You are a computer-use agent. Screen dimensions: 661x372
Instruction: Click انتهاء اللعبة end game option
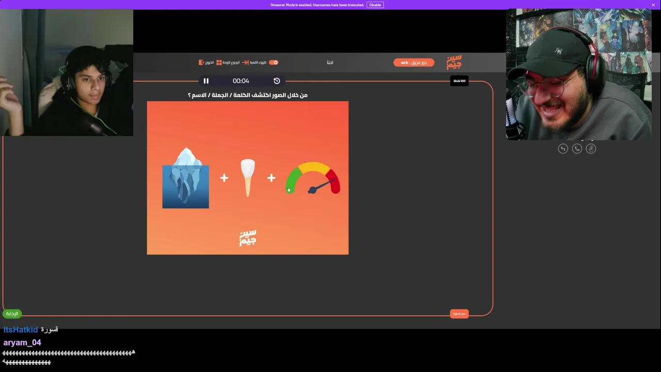click(x=258, y=63)
